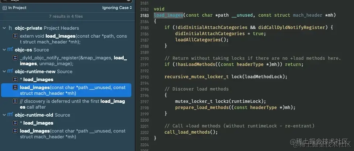Click prepare_load_methods call in editor
The image size is (354, 151).
[202, 108]
